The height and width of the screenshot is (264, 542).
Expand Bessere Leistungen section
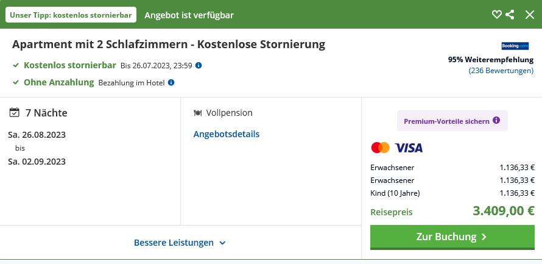(174, 243)
